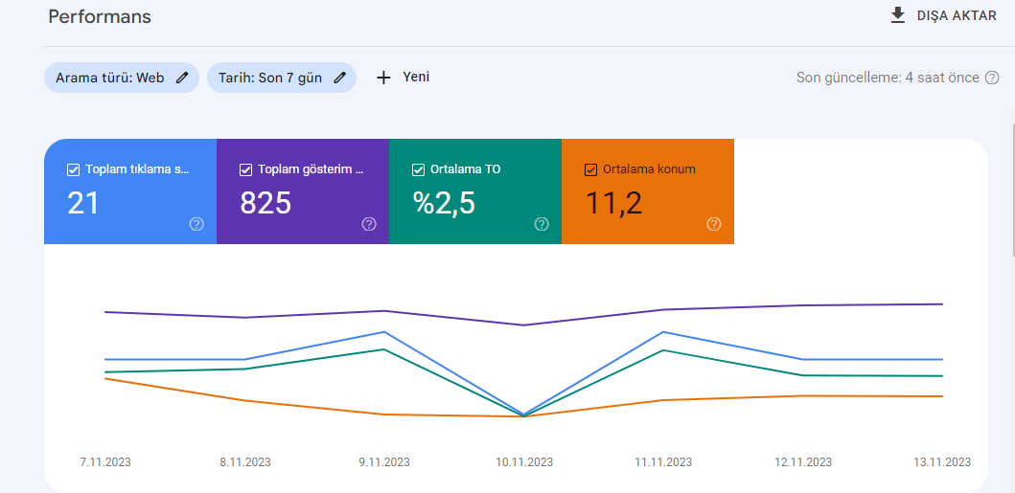Open help icon on Toplam tıklama card

pos(196,224)
